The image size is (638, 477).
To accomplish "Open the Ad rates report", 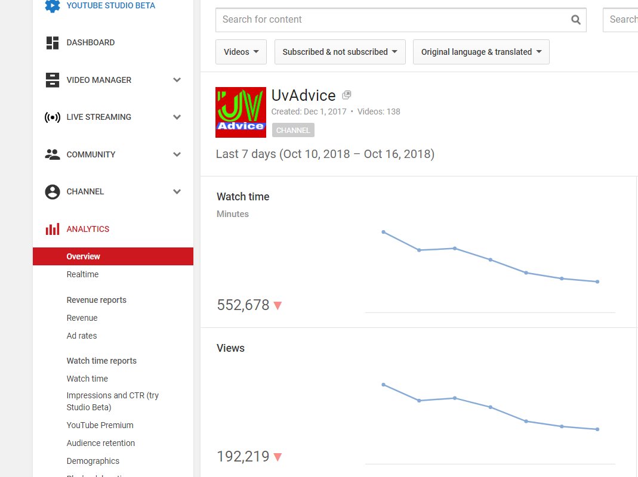I will pyautogui.click(x=82, y=336).
